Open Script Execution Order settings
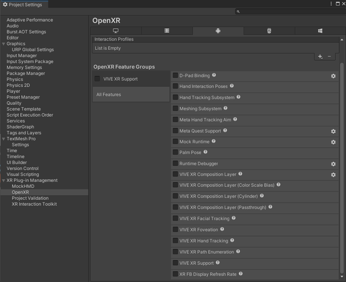The image size is (346, 282). (30, 115)
